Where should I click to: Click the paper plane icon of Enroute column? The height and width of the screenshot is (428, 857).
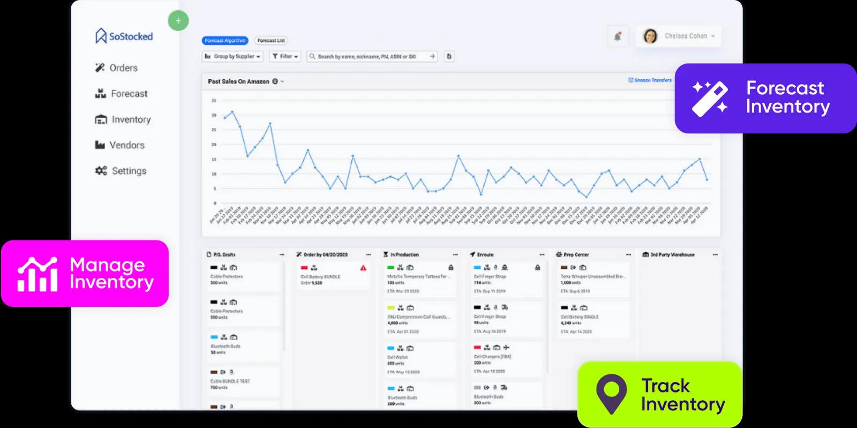point(472,254)
